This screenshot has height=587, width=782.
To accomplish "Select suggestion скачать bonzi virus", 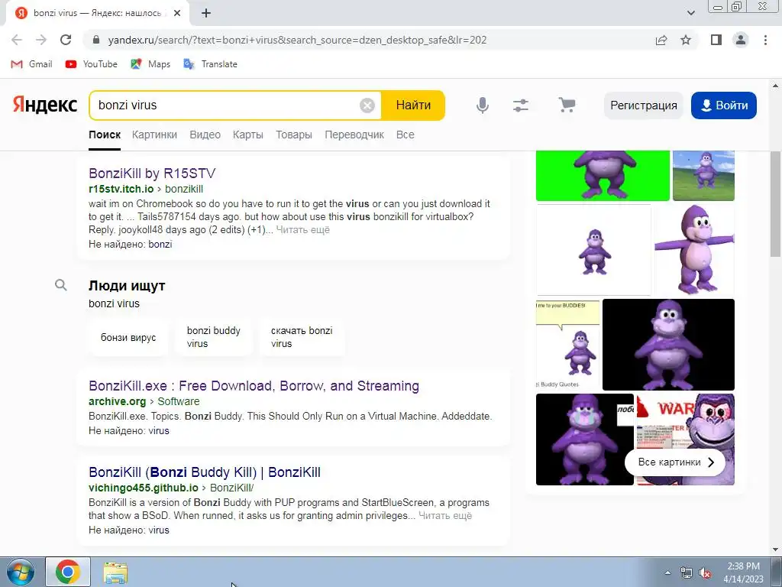I will click(x=302, y=337).
